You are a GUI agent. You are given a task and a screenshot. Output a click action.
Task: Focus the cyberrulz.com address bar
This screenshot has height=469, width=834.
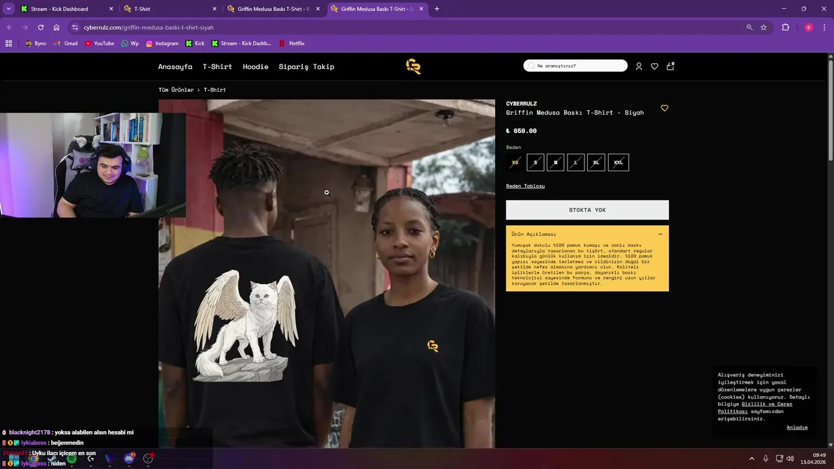(410, 27)
